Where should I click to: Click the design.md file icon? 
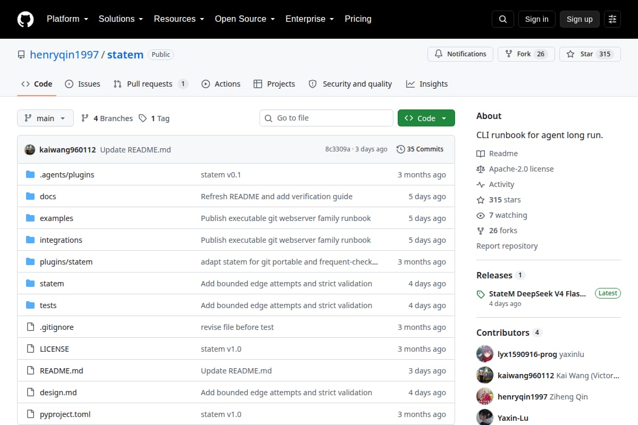click(x=30, y=393)
